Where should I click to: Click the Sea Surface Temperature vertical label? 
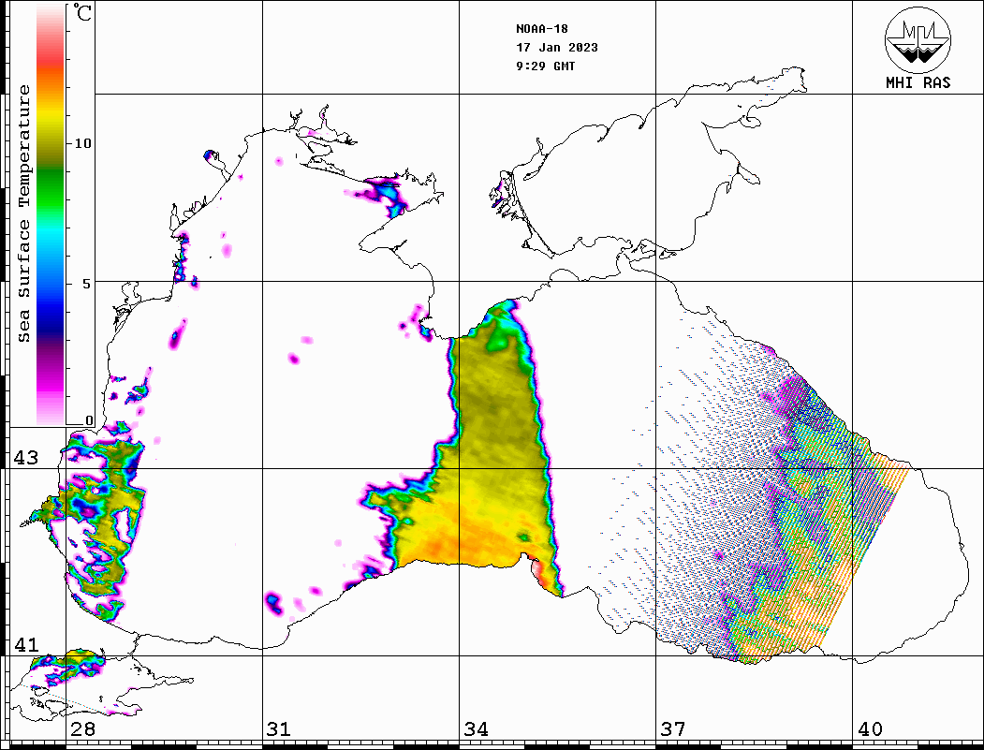(24, 213)
